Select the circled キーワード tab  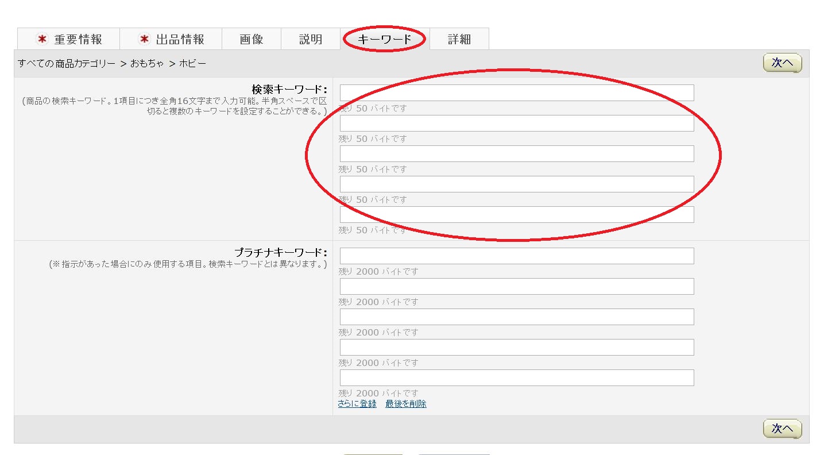pos(385,38)
